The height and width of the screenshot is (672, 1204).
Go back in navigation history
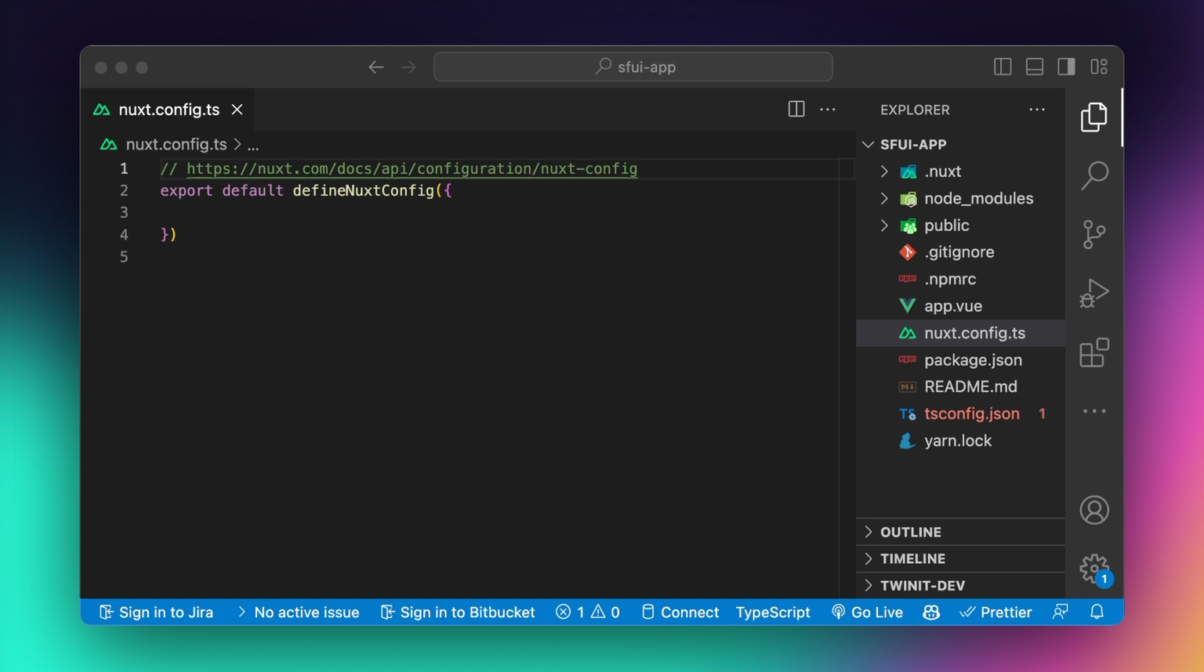(376, 67)
